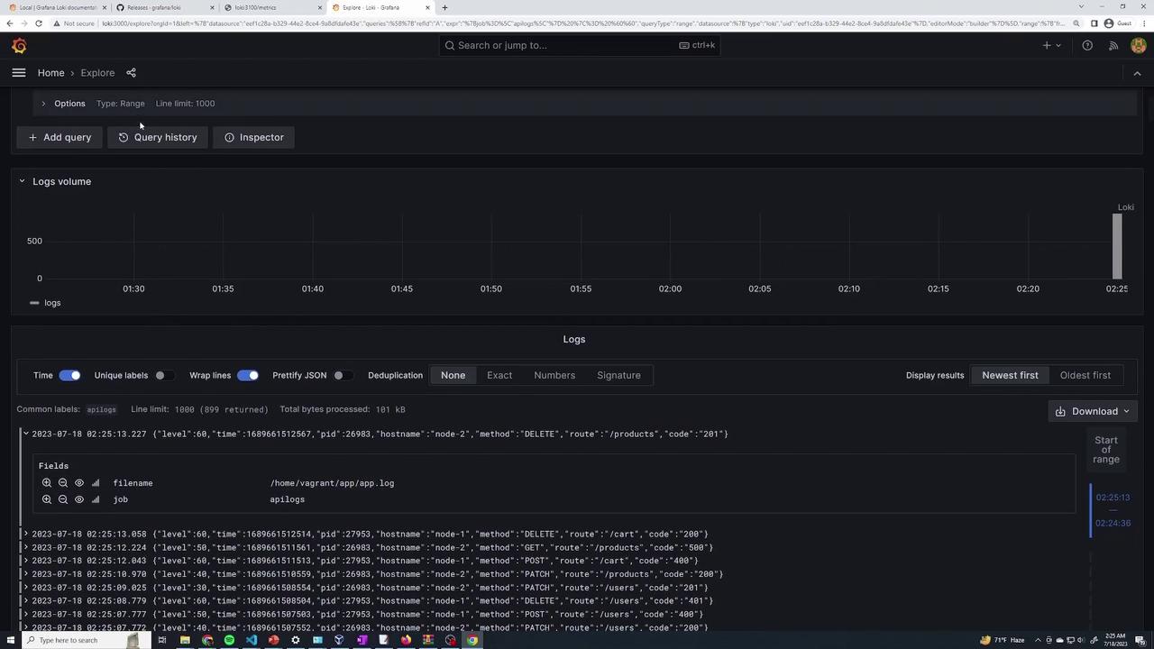Show ad-hoc statistics for filename field

pyautogui.click(x=96, y=483)
